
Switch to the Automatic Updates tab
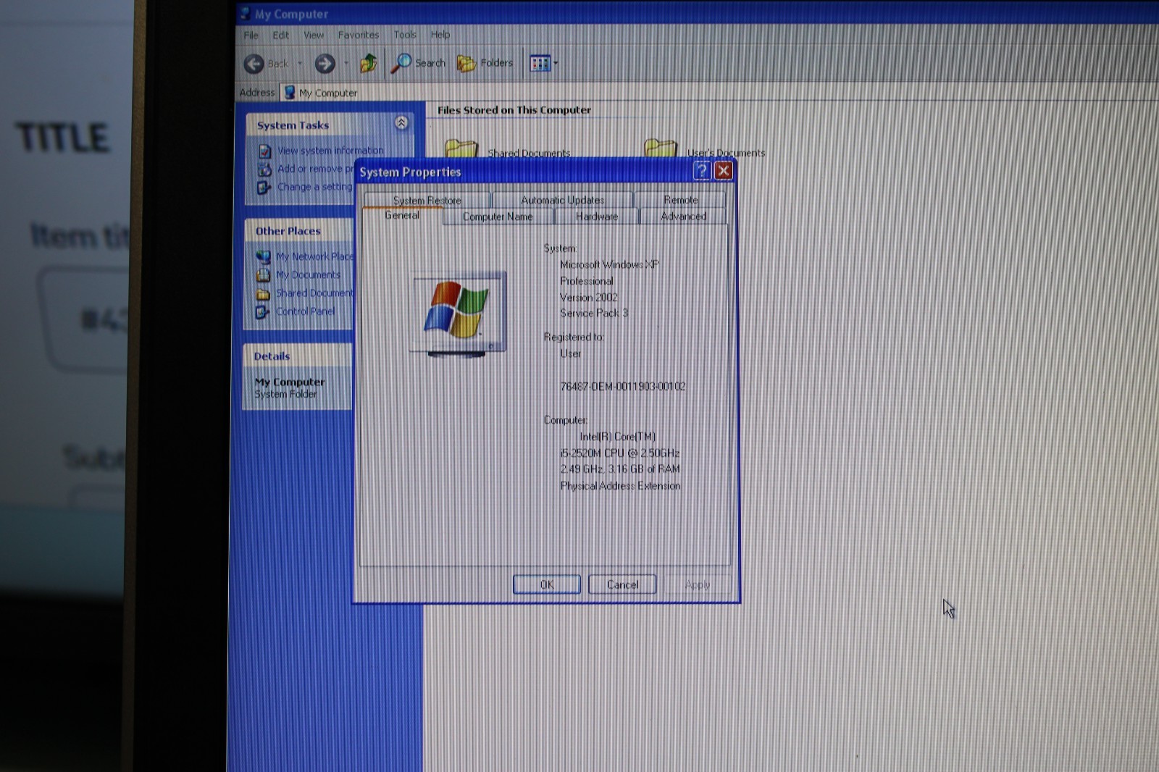pos(563,201)
